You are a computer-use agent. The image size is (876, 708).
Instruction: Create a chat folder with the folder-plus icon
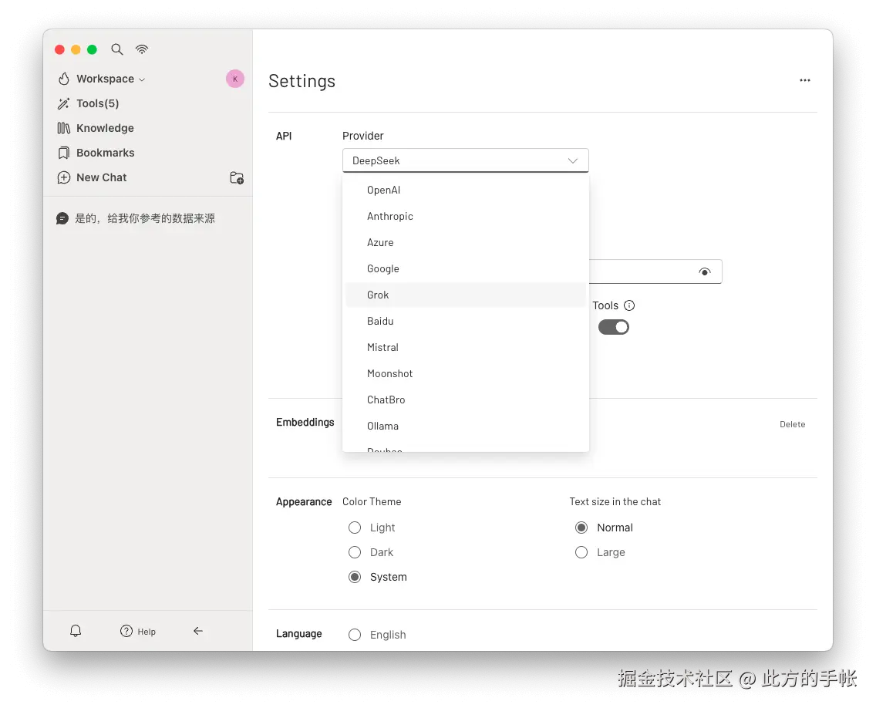[x=237, y=177]
